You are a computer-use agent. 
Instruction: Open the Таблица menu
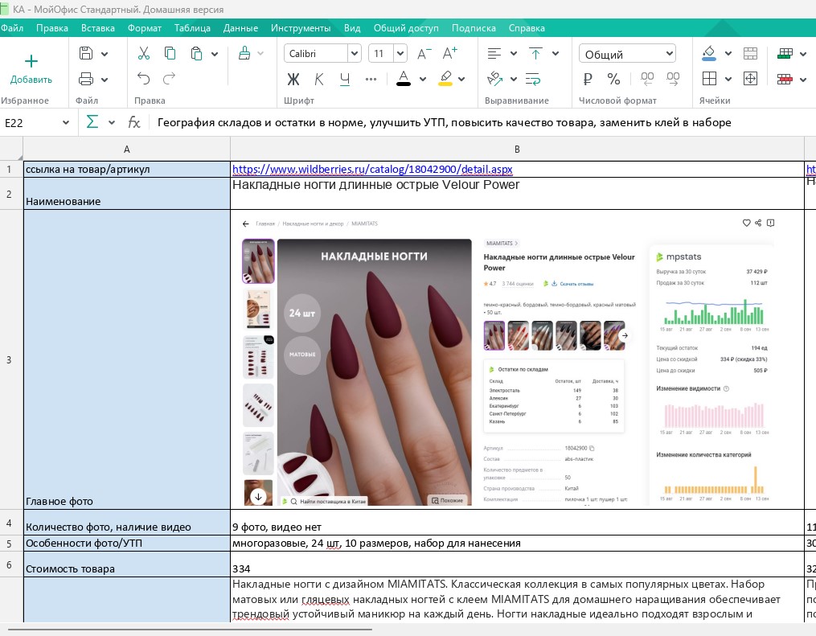[193, 28]
